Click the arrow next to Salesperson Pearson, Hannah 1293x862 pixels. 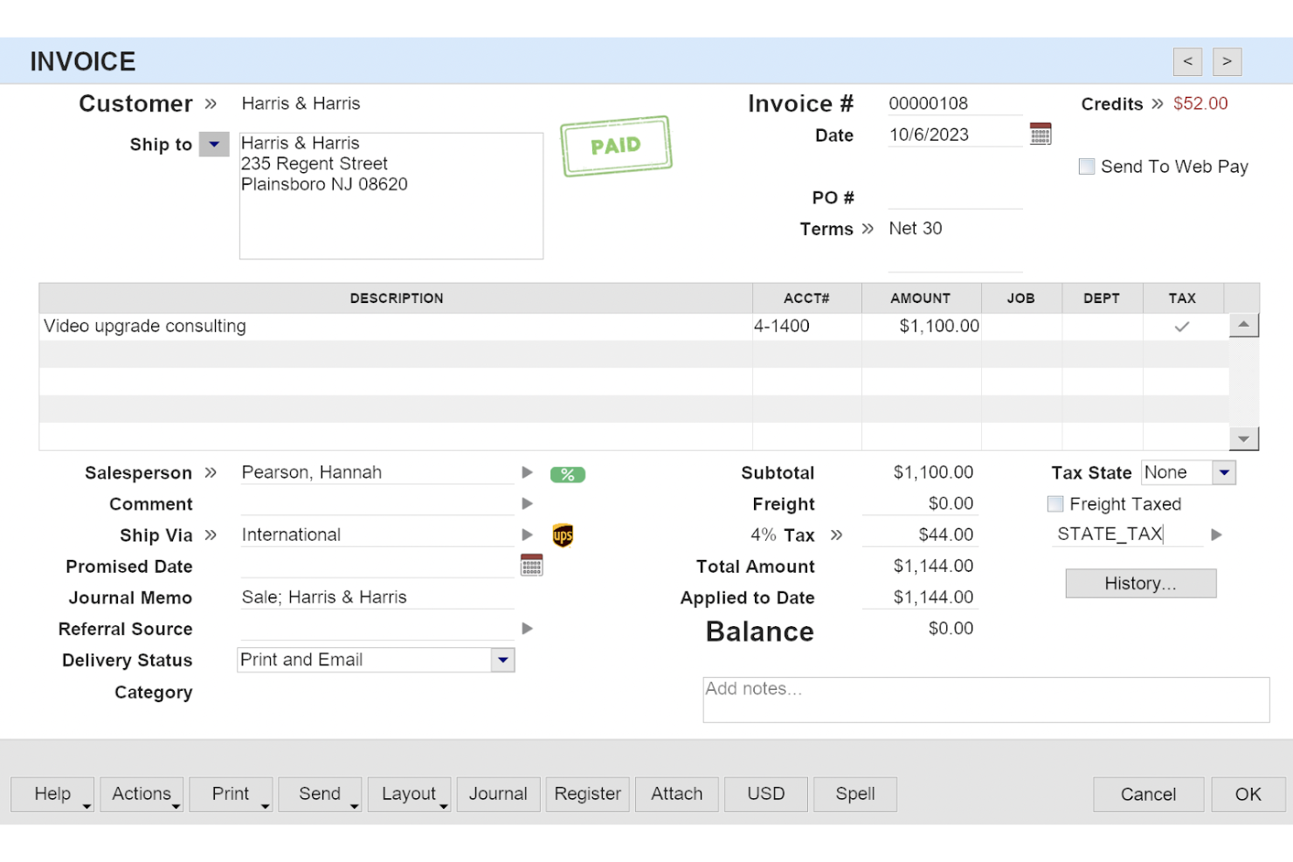(527, 472)
